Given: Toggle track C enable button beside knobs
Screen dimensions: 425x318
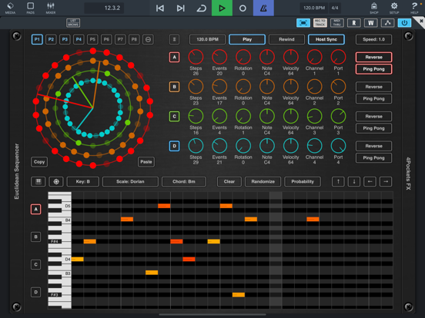Looking at the screenshot, I should (174, 117).
